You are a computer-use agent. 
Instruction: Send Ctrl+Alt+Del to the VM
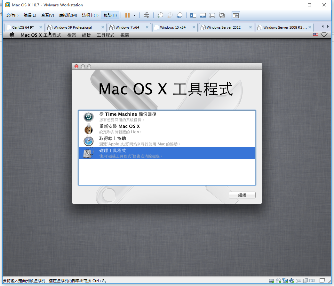(147, 15)
